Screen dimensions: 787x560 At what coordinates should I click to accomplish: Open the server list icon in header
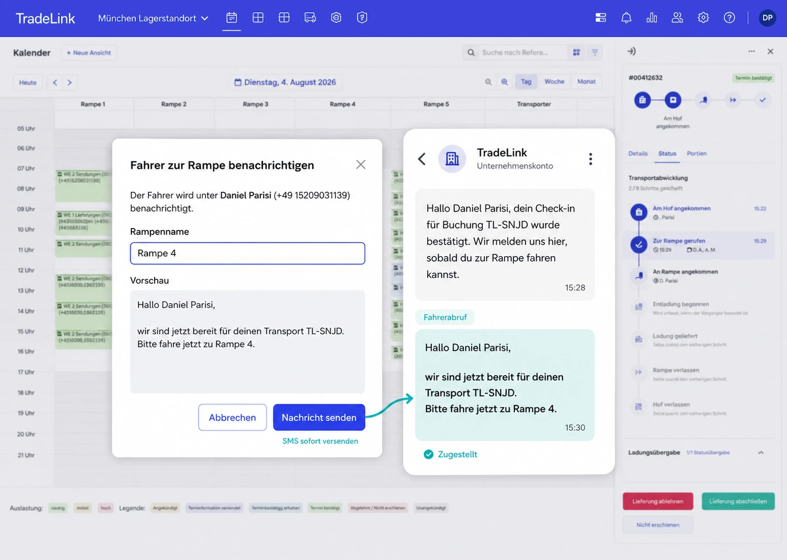(600, 18)
